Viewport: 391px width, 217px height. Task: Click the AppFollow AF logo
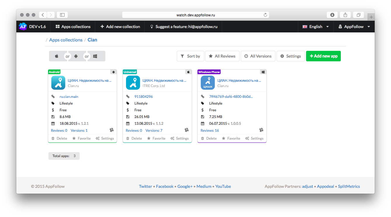(x=23, y=27)
